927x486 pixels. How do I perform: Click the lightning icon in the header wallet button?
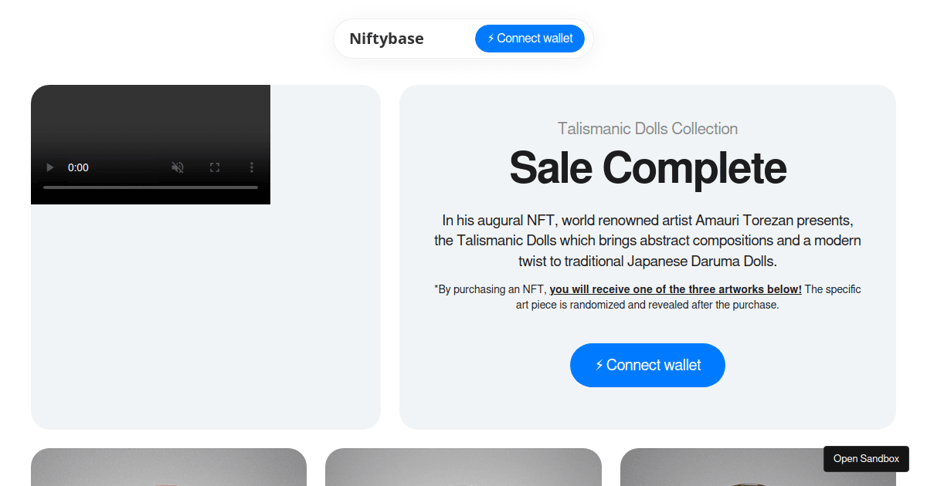(489, 38)
